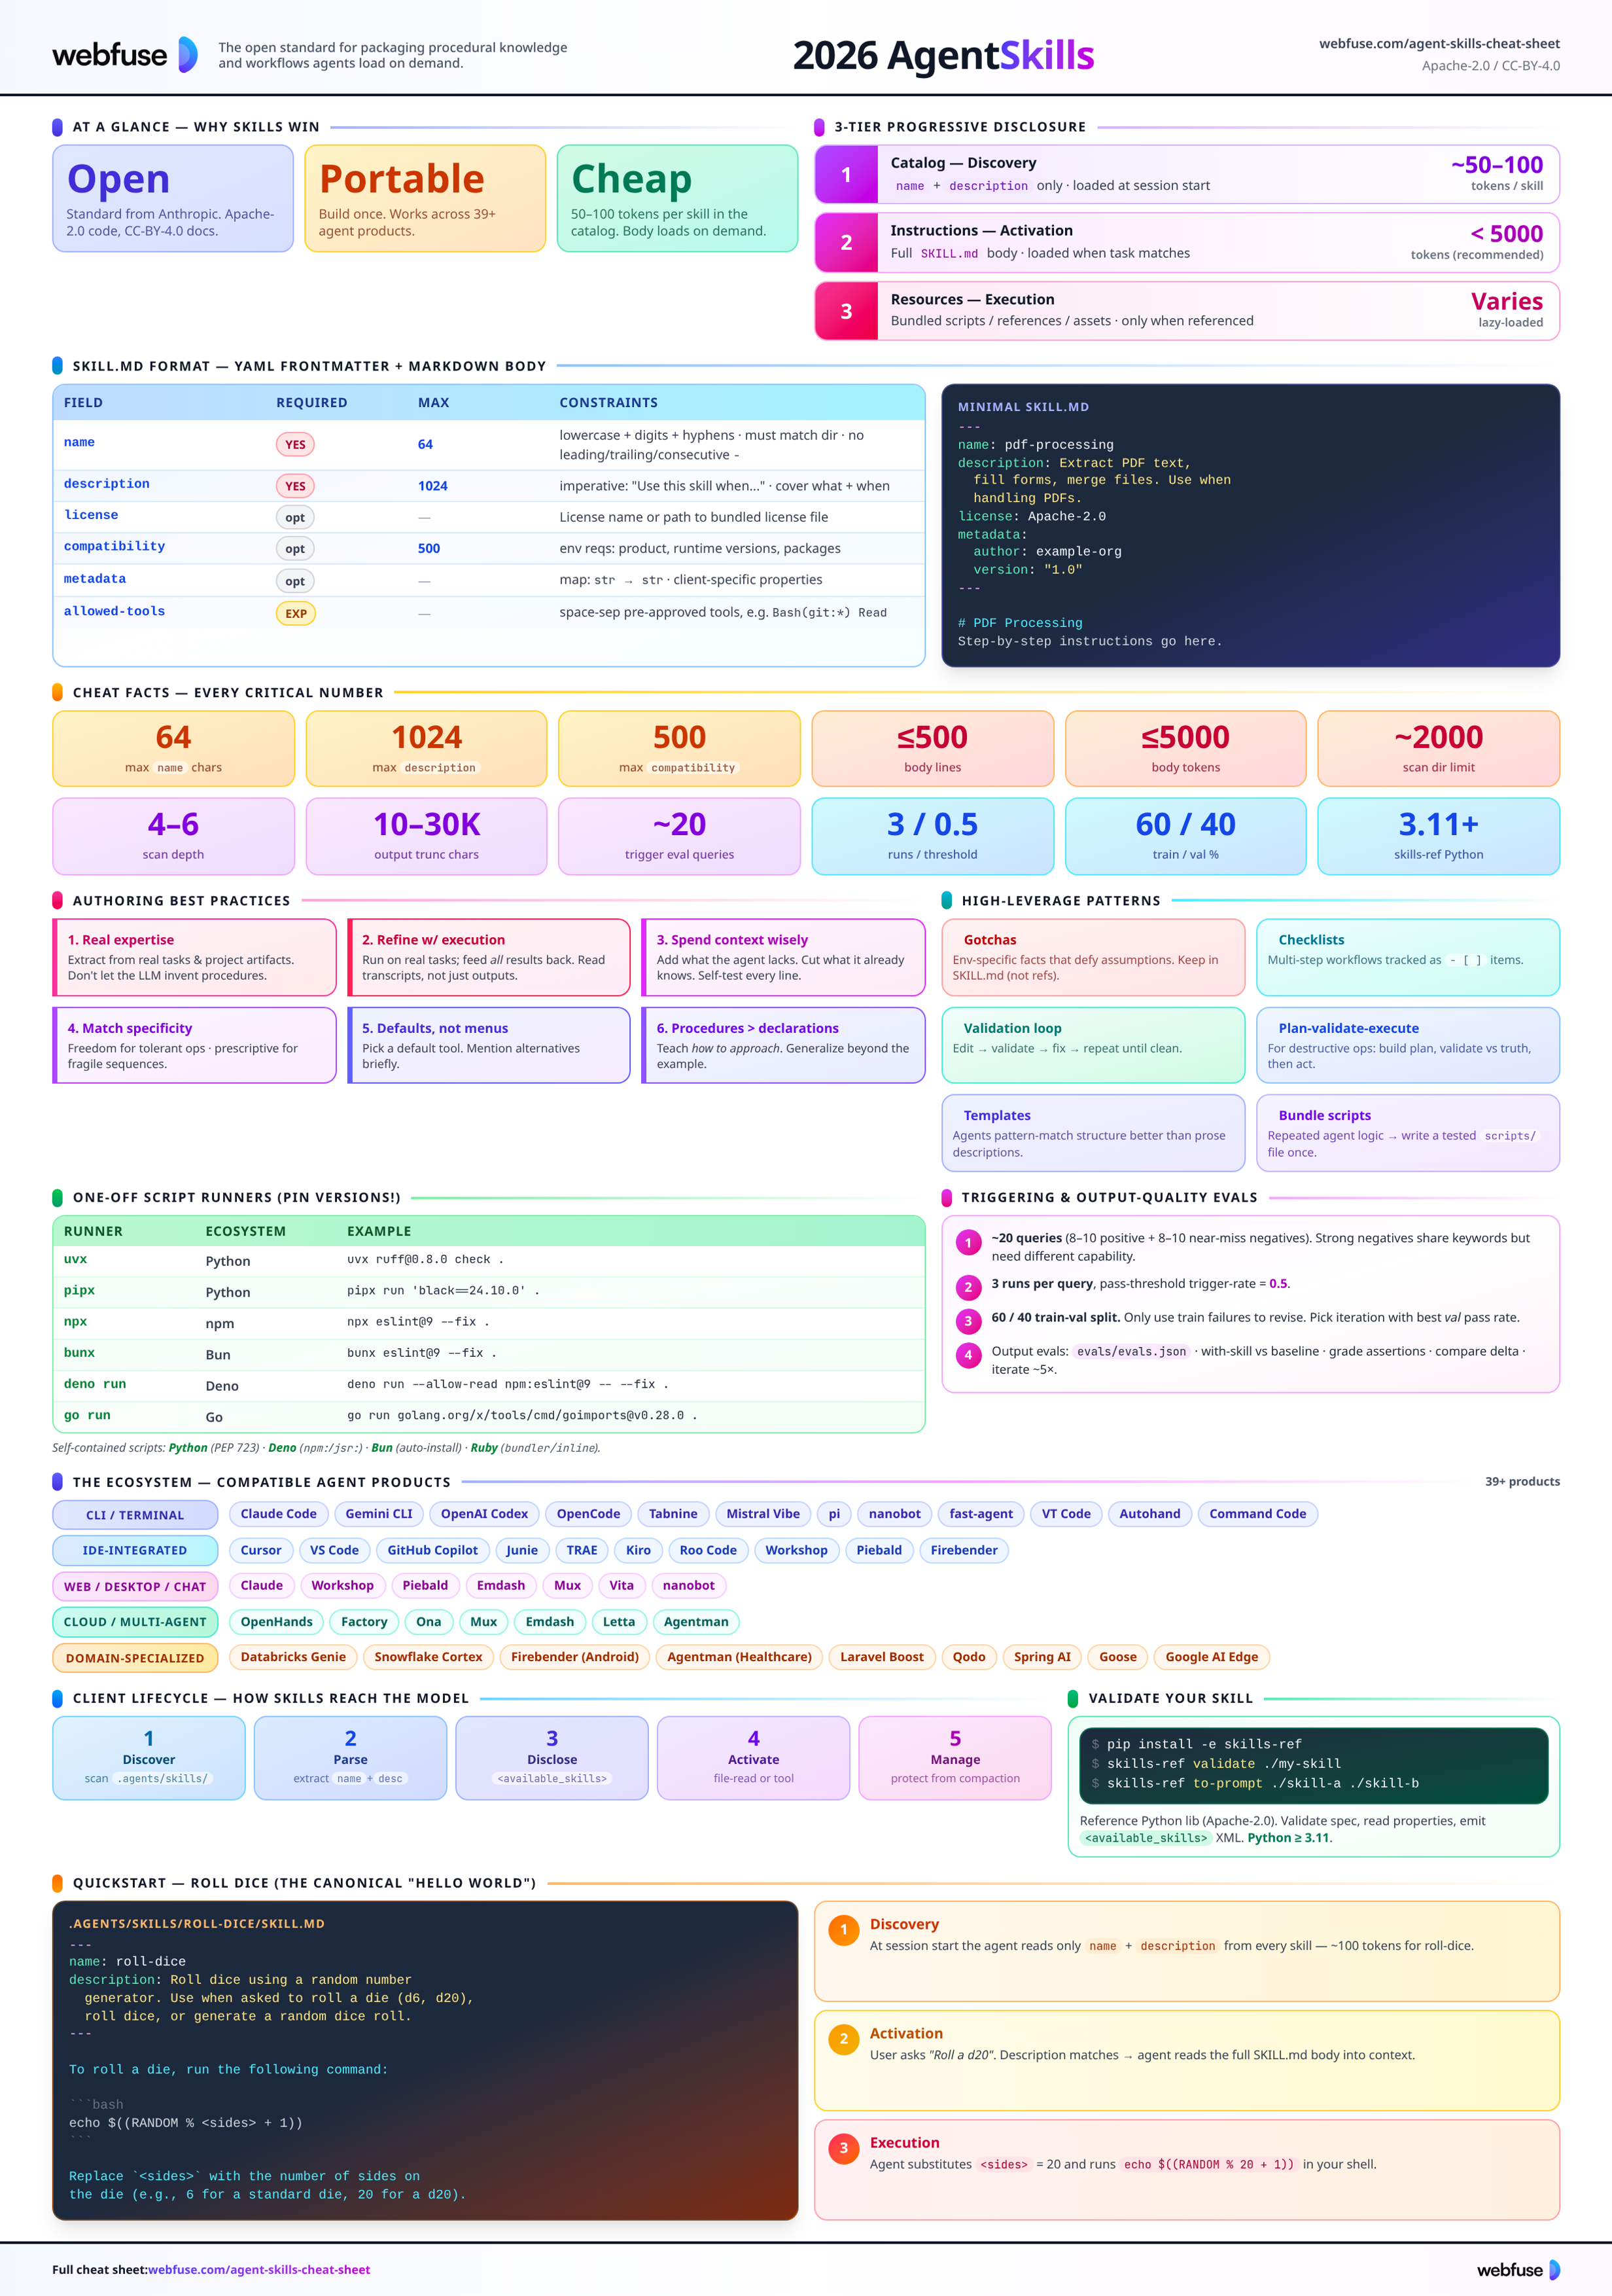Image resolution: width=1612 pixels, height=2296 pixels.
Task: Select the uvx runner row
Action: [489, 1260]
